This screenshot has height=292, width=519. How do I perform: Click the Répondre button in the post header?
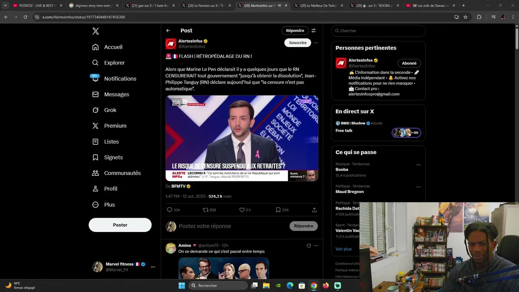tap(295, 31)
